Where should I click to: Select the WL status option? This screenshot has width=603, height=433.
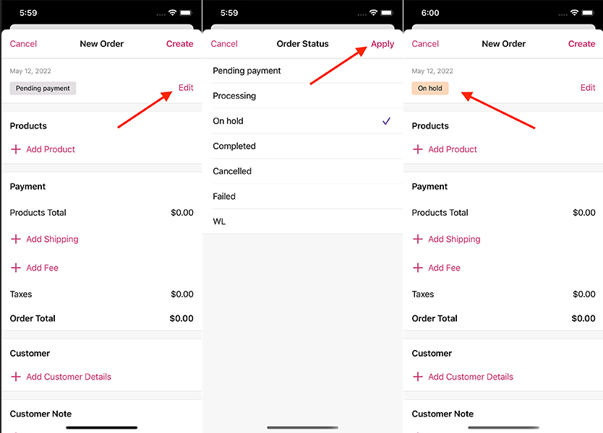click(219, 222)
